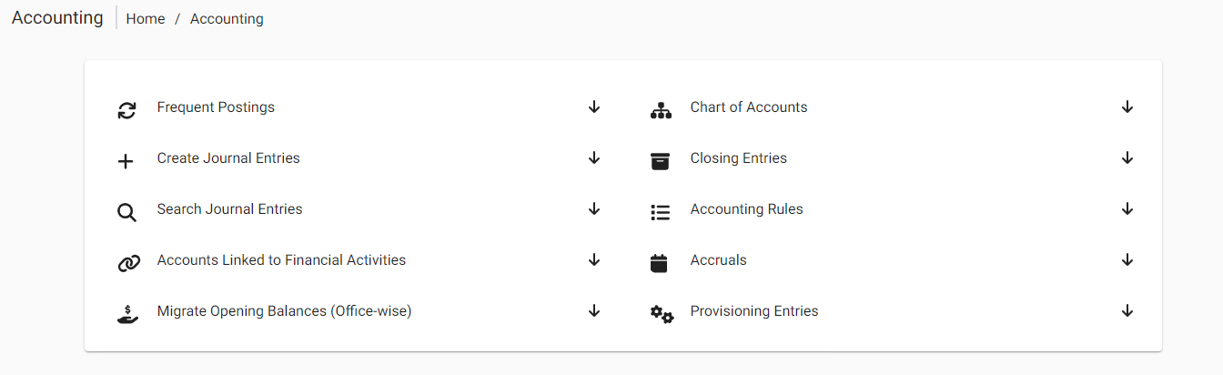
Task: Click the archive box icon for Closing Entries
Action: [x=660, y=162]
